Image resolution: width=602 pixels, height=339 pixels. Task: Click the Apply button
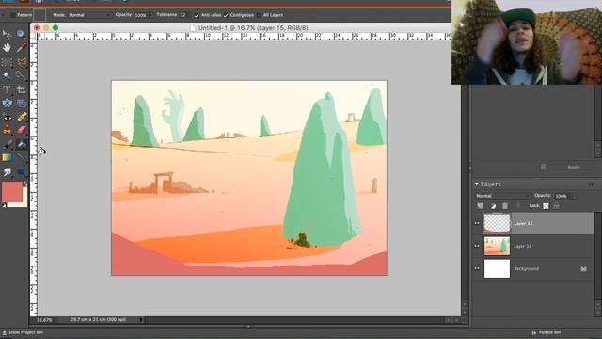574,168
